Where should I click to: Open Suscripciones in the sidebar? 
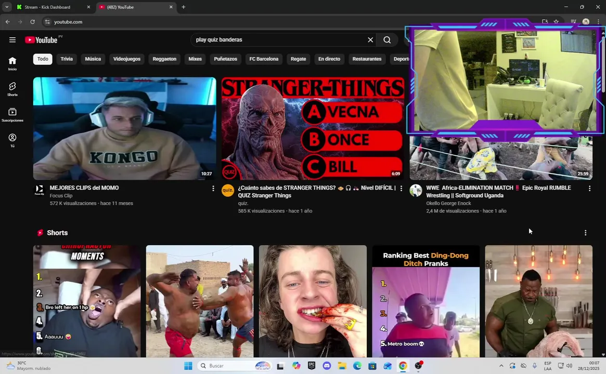pyautogui.click(x=12, y=115)
